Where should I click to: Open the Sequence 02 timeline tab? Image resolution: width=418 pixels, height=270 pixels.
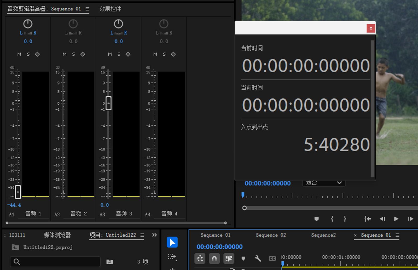click(271, 235)
